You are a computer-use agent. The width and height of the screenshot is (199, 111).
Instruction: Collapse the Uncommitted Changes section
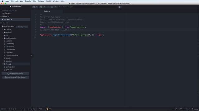coord(1,10)
